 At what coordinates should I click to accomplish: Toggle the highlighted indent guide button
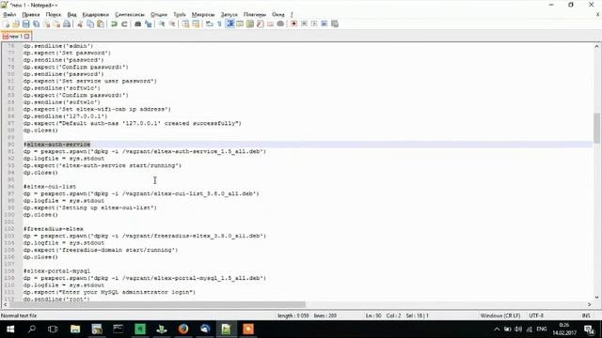pyautogui.click(x=230, y=23)
